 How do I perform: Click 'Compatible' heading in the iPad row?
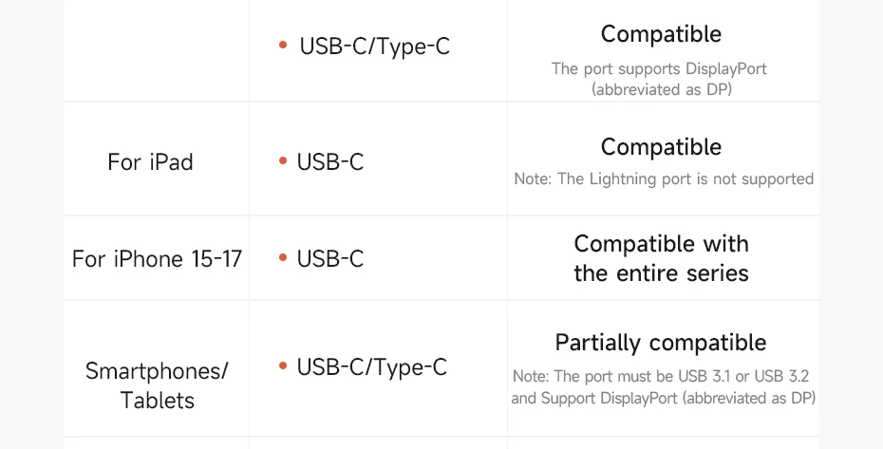[x=661, y=147]
